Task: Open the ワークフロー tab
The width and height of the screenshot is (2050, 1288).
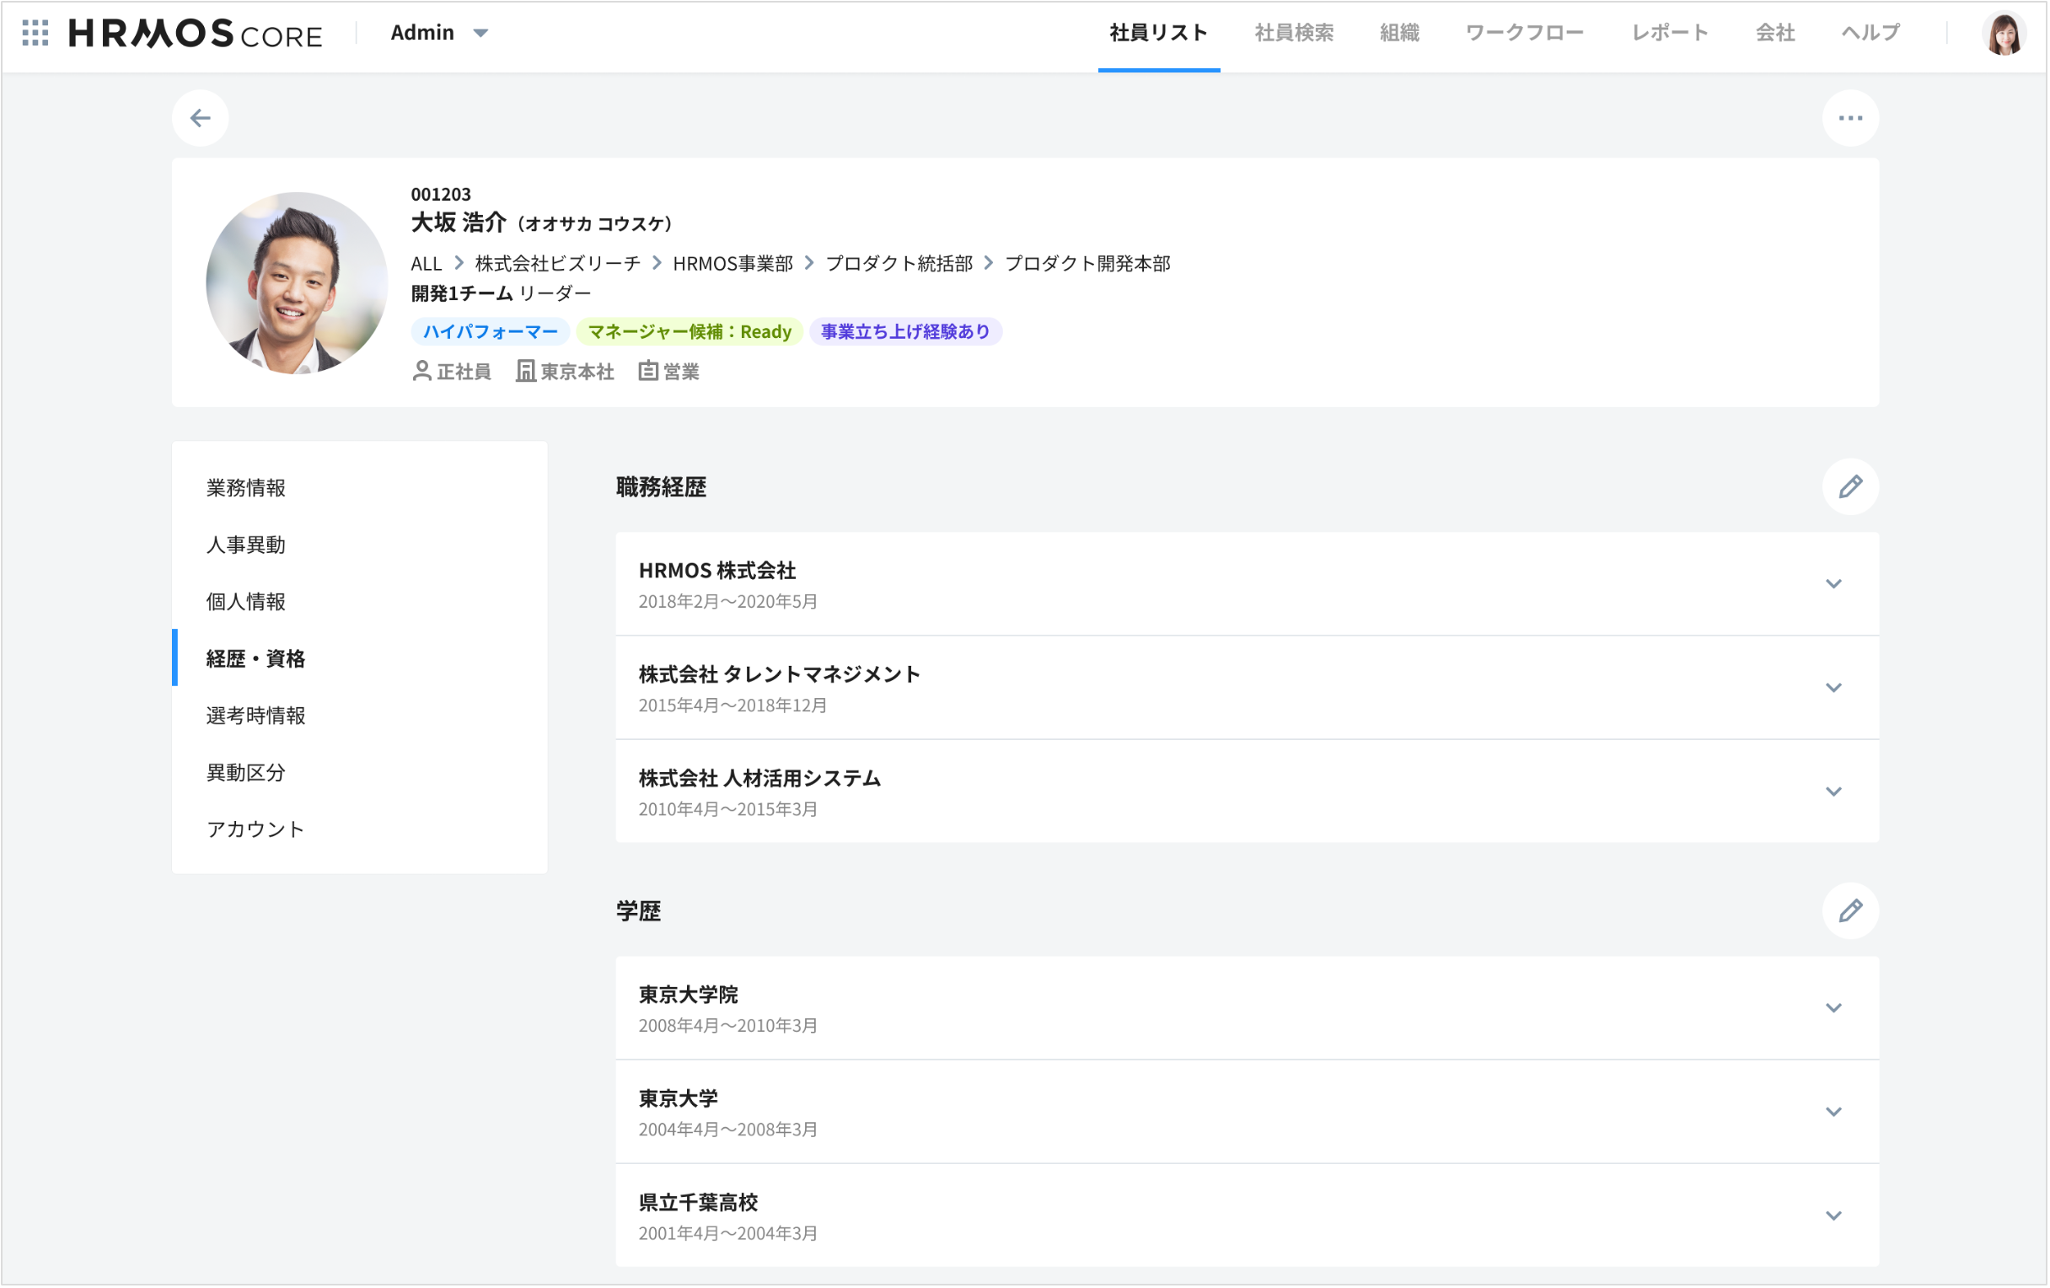Action: pyautogui.click(x=1525, y=32)
